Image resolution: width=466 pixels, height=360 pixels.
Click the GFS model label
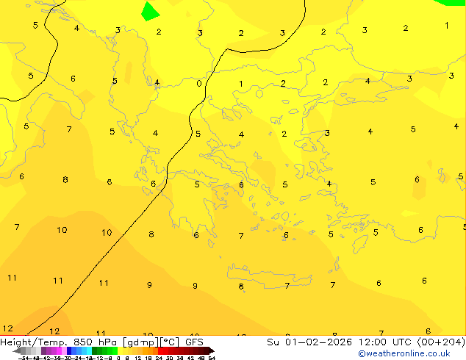[194, 342]
